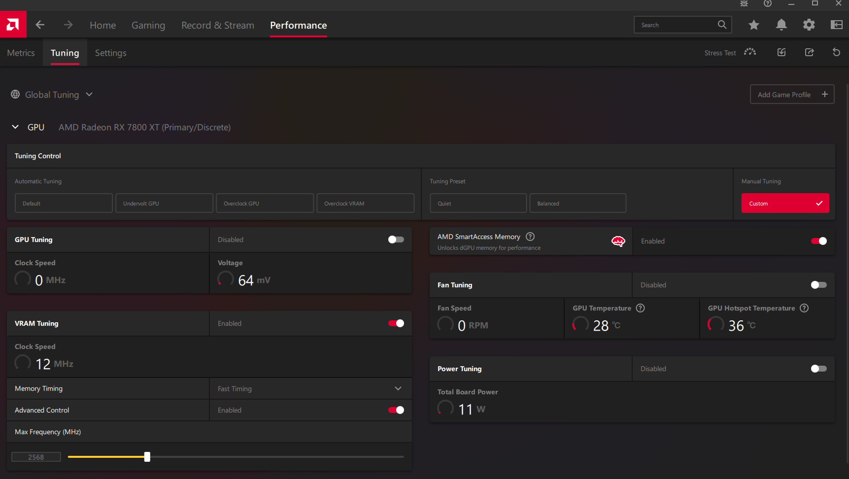Screen dimensions: 849x479
Task: Select Overclock GPU automatic tuning
Action: tap(265, 203)
